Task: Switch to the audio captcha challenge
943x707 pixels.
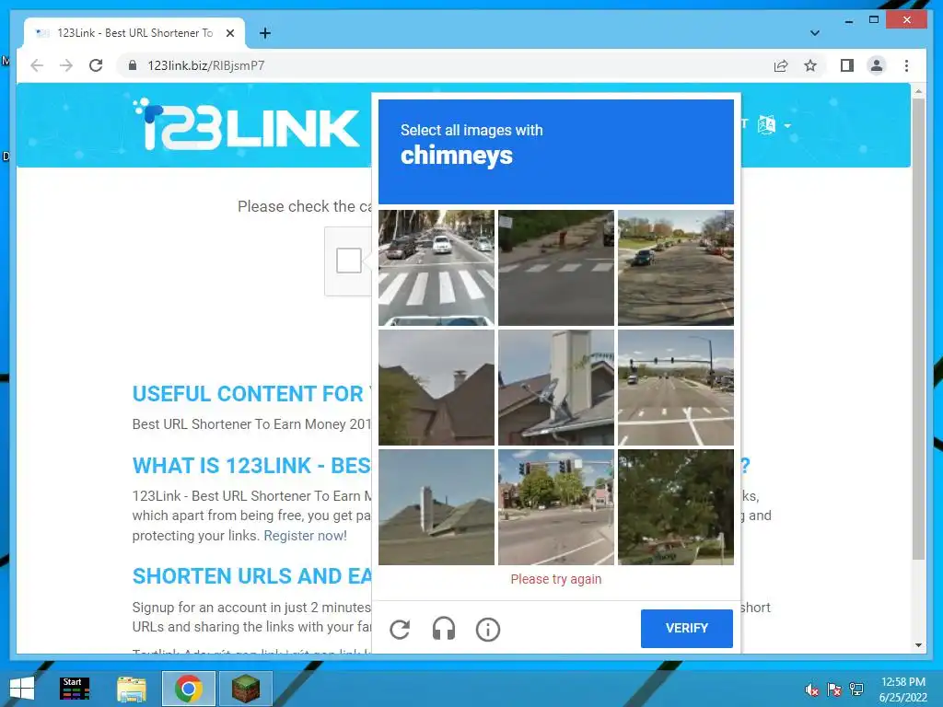Action: click(444, 630)
